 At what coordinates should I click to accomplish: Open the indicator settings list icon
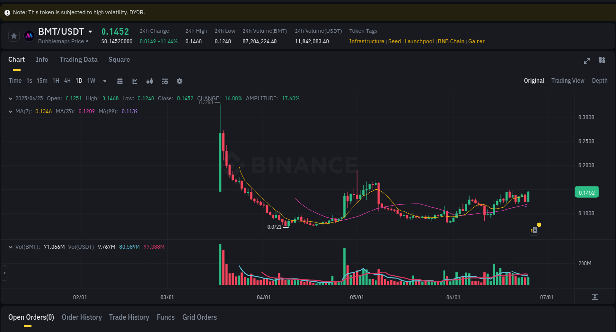tap(165, 81)
